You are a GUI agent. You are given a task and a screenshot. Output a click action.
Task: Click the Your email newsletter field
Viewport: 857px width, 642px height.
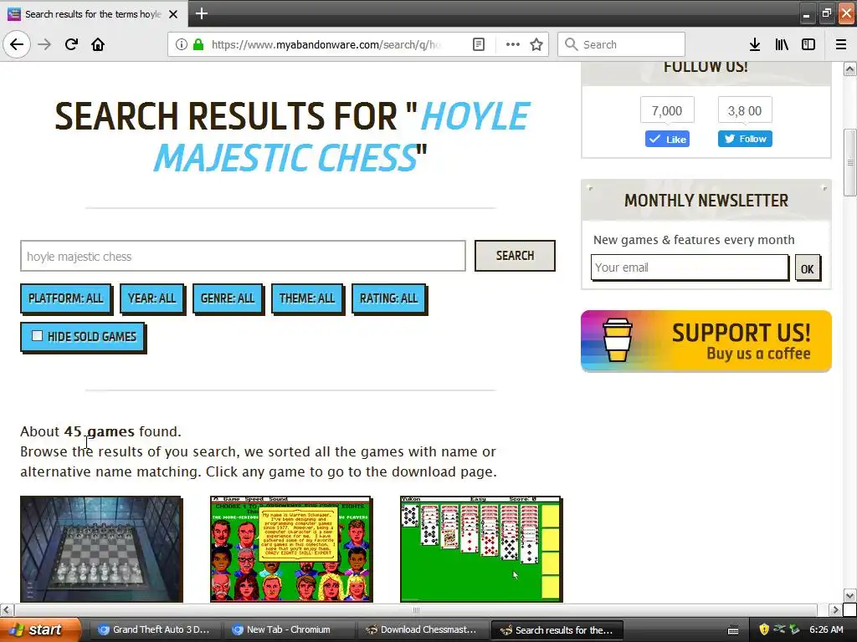click(x=690, y=267)
